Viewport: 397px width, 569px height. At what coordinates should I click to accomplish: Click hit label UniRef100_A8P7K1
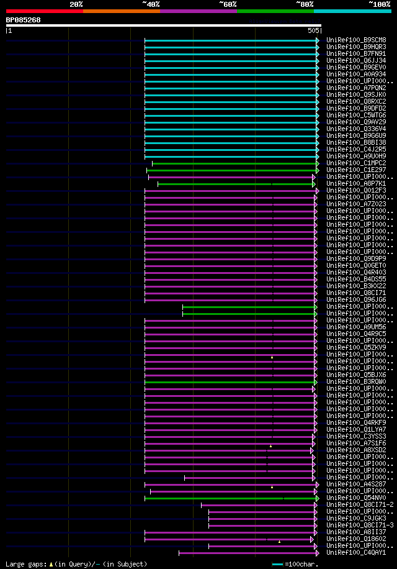pyautogui.click(x=356, y=184)
